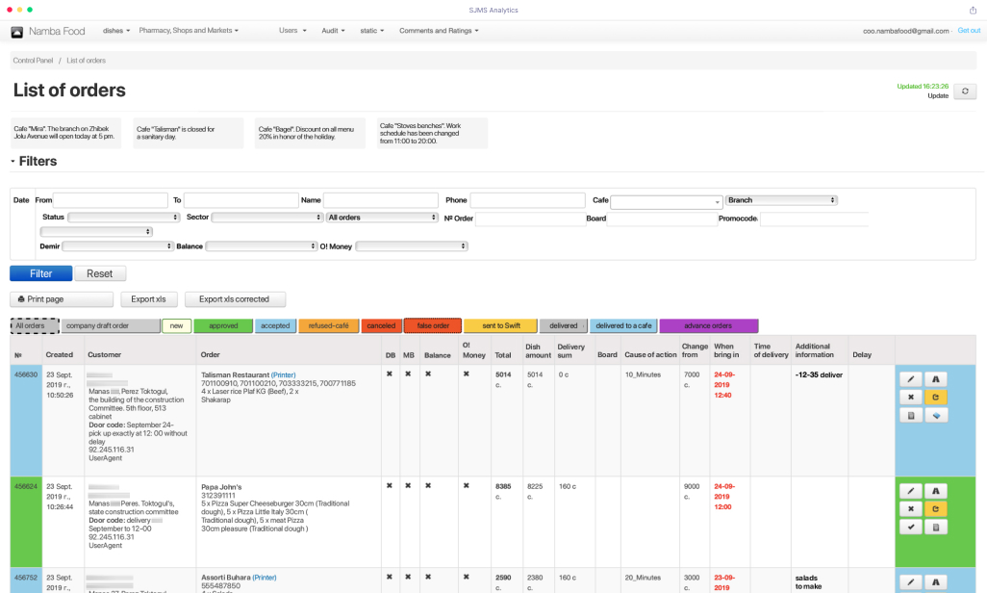
Task: Click the yellow resend icon for order 456630
Action: tap(934, 397)
